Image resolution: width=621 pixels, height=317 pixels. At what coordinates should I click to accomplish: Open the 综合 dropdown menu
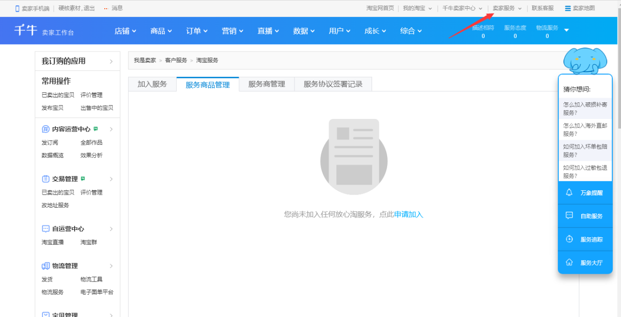[411, 31]
